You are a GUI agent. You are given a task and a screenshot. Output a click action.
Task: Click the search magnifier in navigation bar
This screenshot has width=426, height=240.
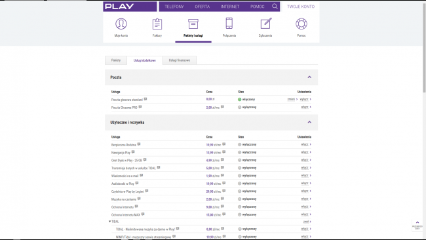click(x=275, y=7)
